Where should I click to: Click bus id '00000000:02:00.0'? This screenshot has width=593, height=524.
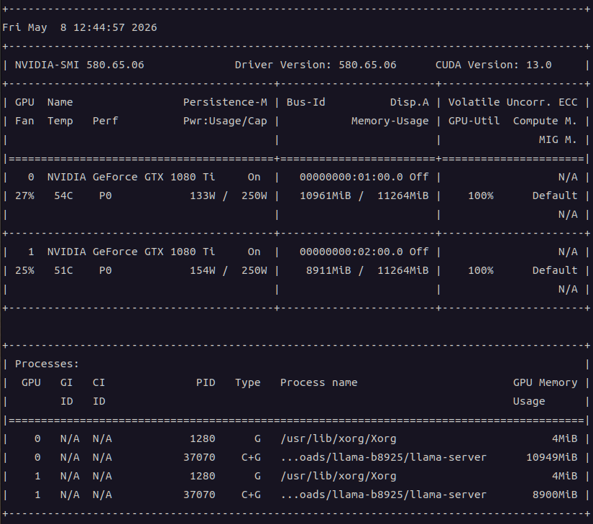click(351, 252)
